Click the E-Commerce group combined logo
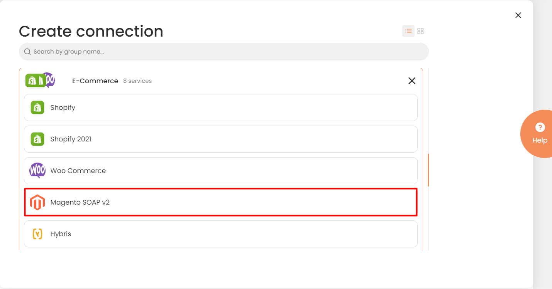 coord(40,81)
